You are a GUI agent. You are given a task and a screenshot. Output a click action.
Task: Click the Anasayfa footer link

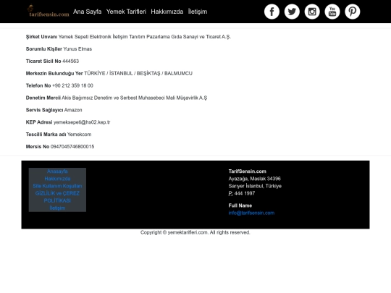click(x=57, y=171)
